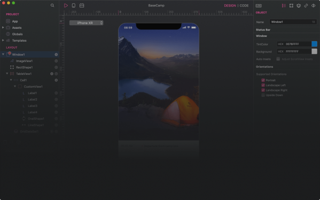This screenshot has height=200, width=320.
Task: Click the circle button in RectShape1 row
Action: [56, 67]
